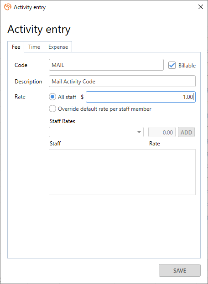Image resolution: width=208 pixels, height=284 pixels.
Task: Click the Rate column header above list
Action: [154, 144]
